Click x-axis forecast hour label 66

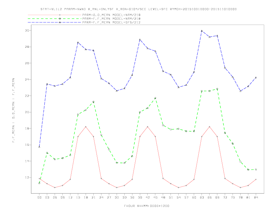pos(210,197)
